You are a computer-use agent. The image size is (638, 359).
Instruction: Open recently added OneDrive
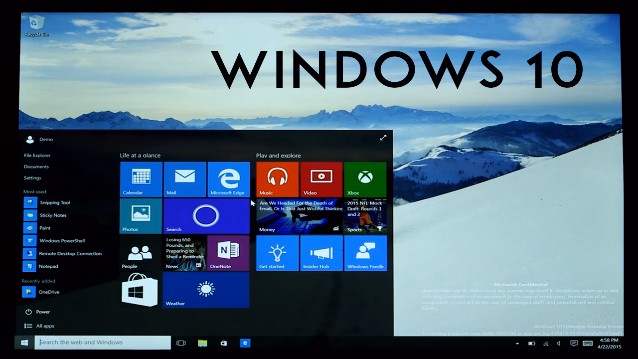(x=41, y=292)
